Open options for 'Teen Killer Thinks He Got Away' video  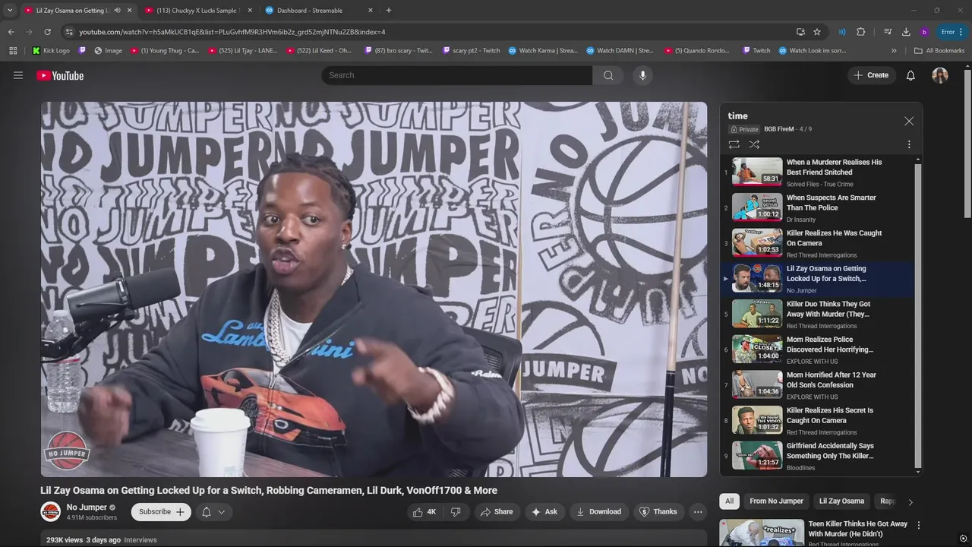pyautogui.click(x=919, y=525)
